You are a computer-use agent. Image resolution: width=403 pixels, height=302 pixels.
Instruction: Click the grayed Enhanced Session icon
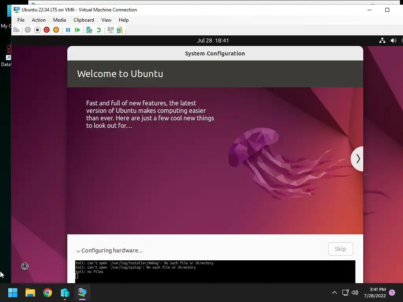point(111,30)
